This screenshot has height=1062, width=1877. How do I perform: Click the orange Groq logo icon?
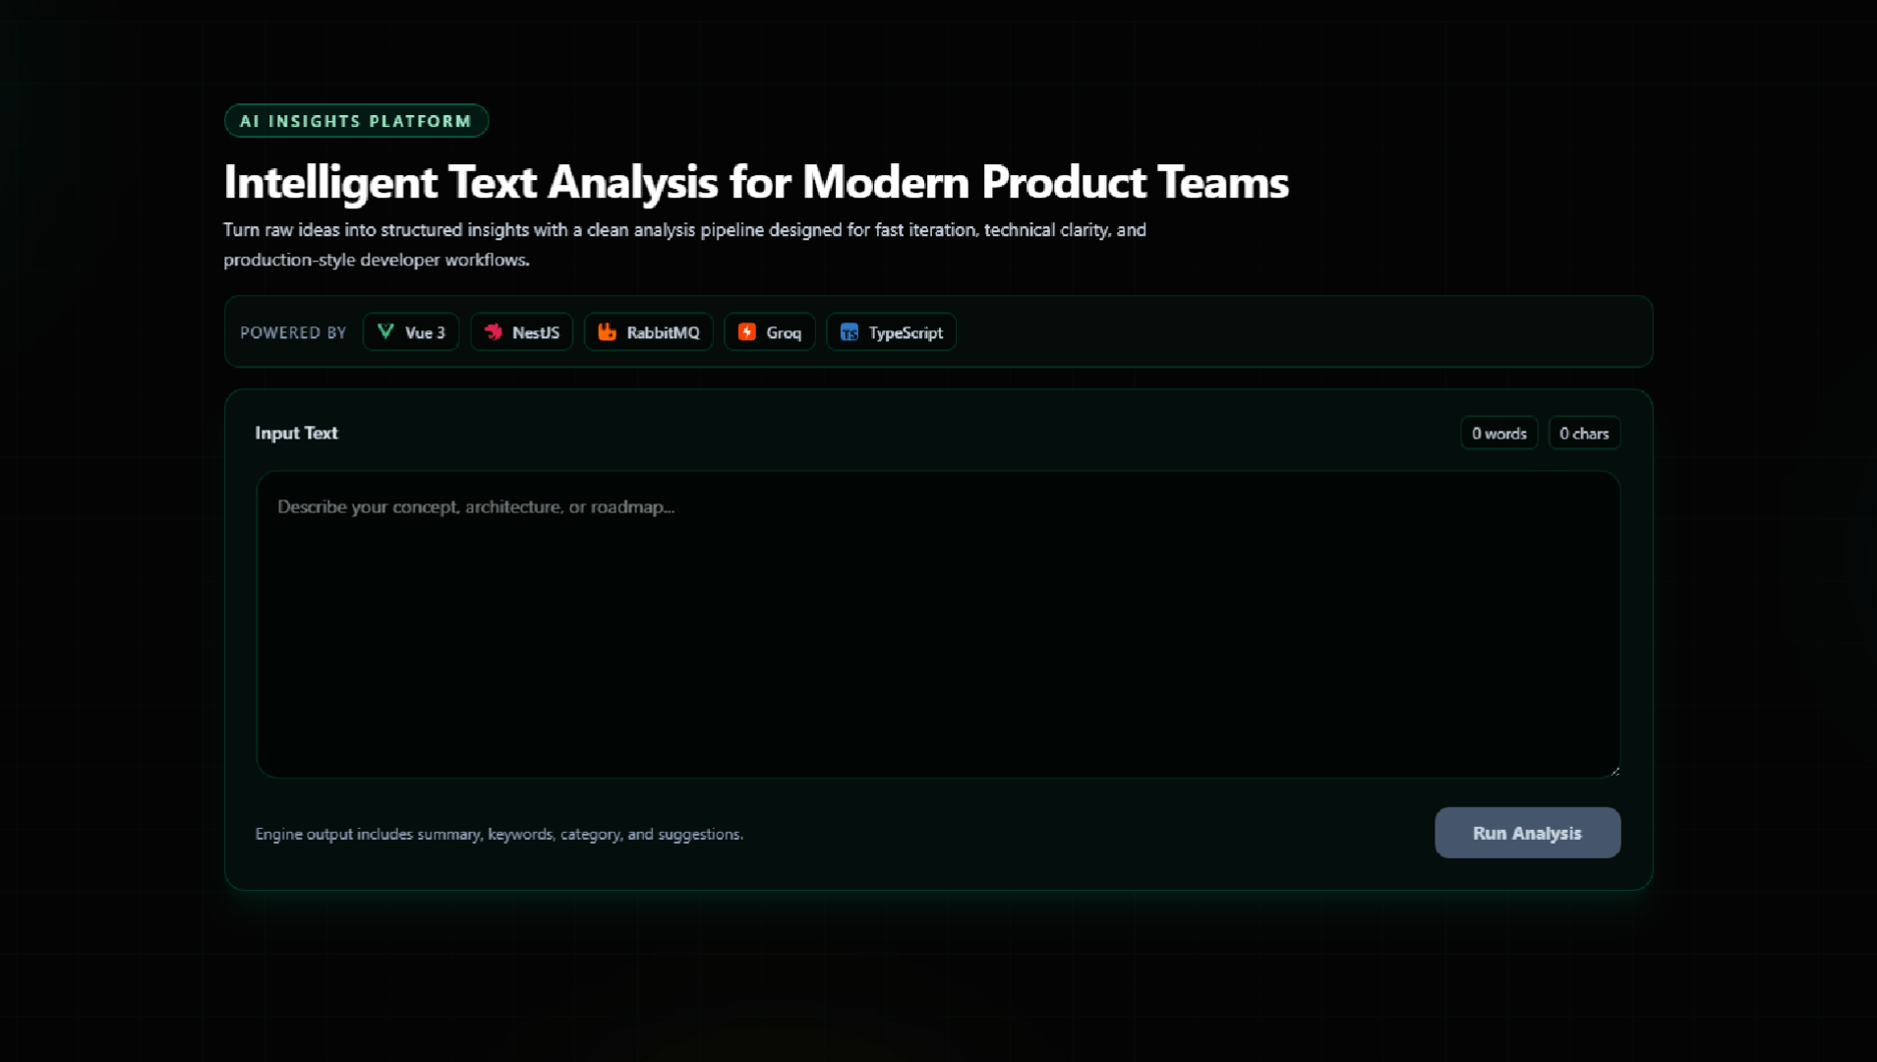coord(745,331)
